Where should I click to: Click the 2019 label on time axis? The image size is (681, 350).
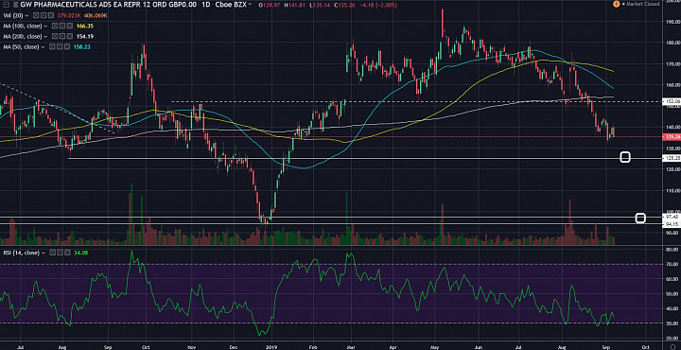pyautogui.click(x=271, y=347)
